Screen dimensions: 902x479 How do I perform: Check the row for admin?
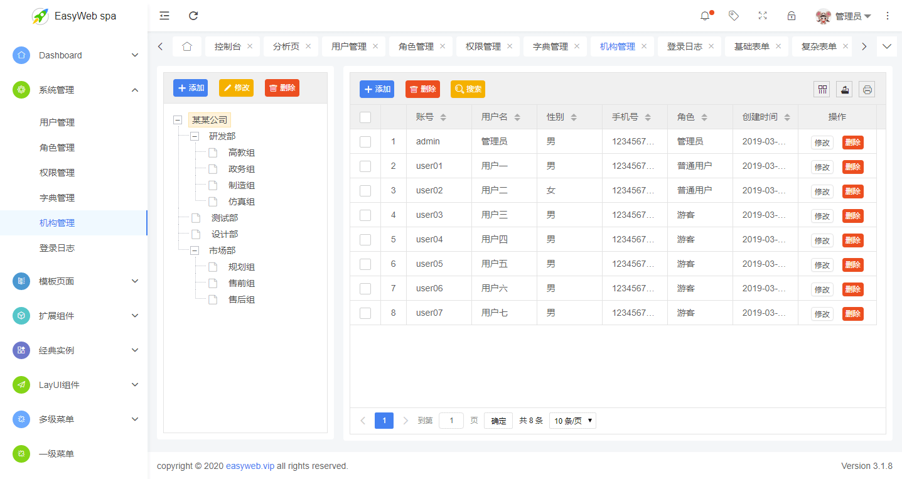[x=365, y=142]
